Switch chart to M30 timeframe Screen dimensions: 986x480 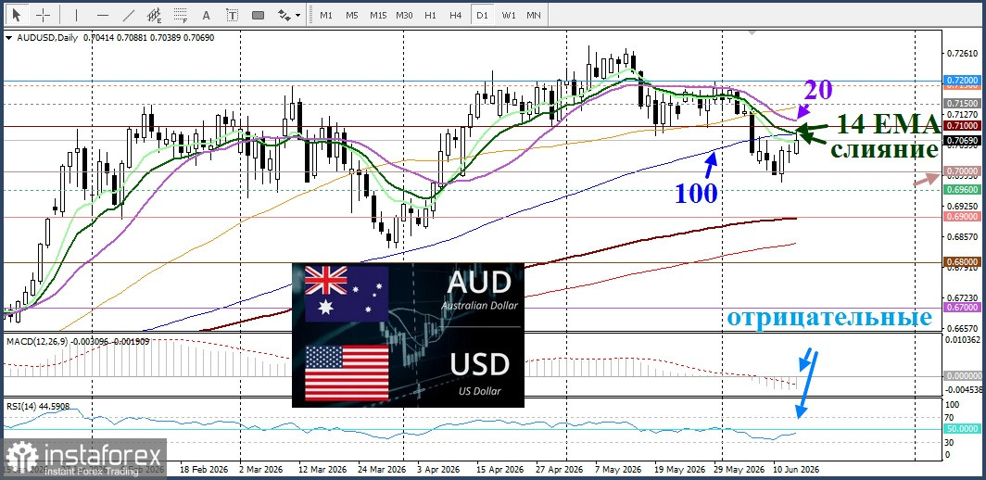tap(404, 15)
